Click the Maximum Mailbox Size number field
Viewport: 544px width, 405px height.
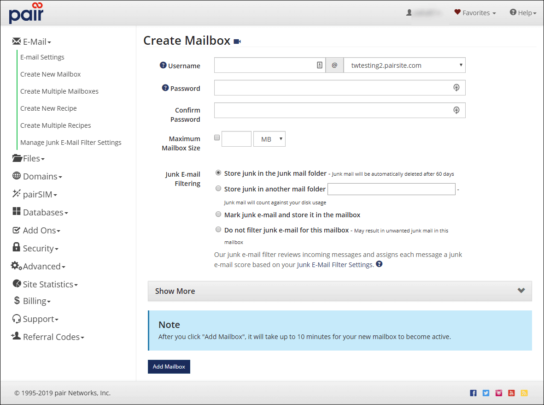click(x=237, y=139)
